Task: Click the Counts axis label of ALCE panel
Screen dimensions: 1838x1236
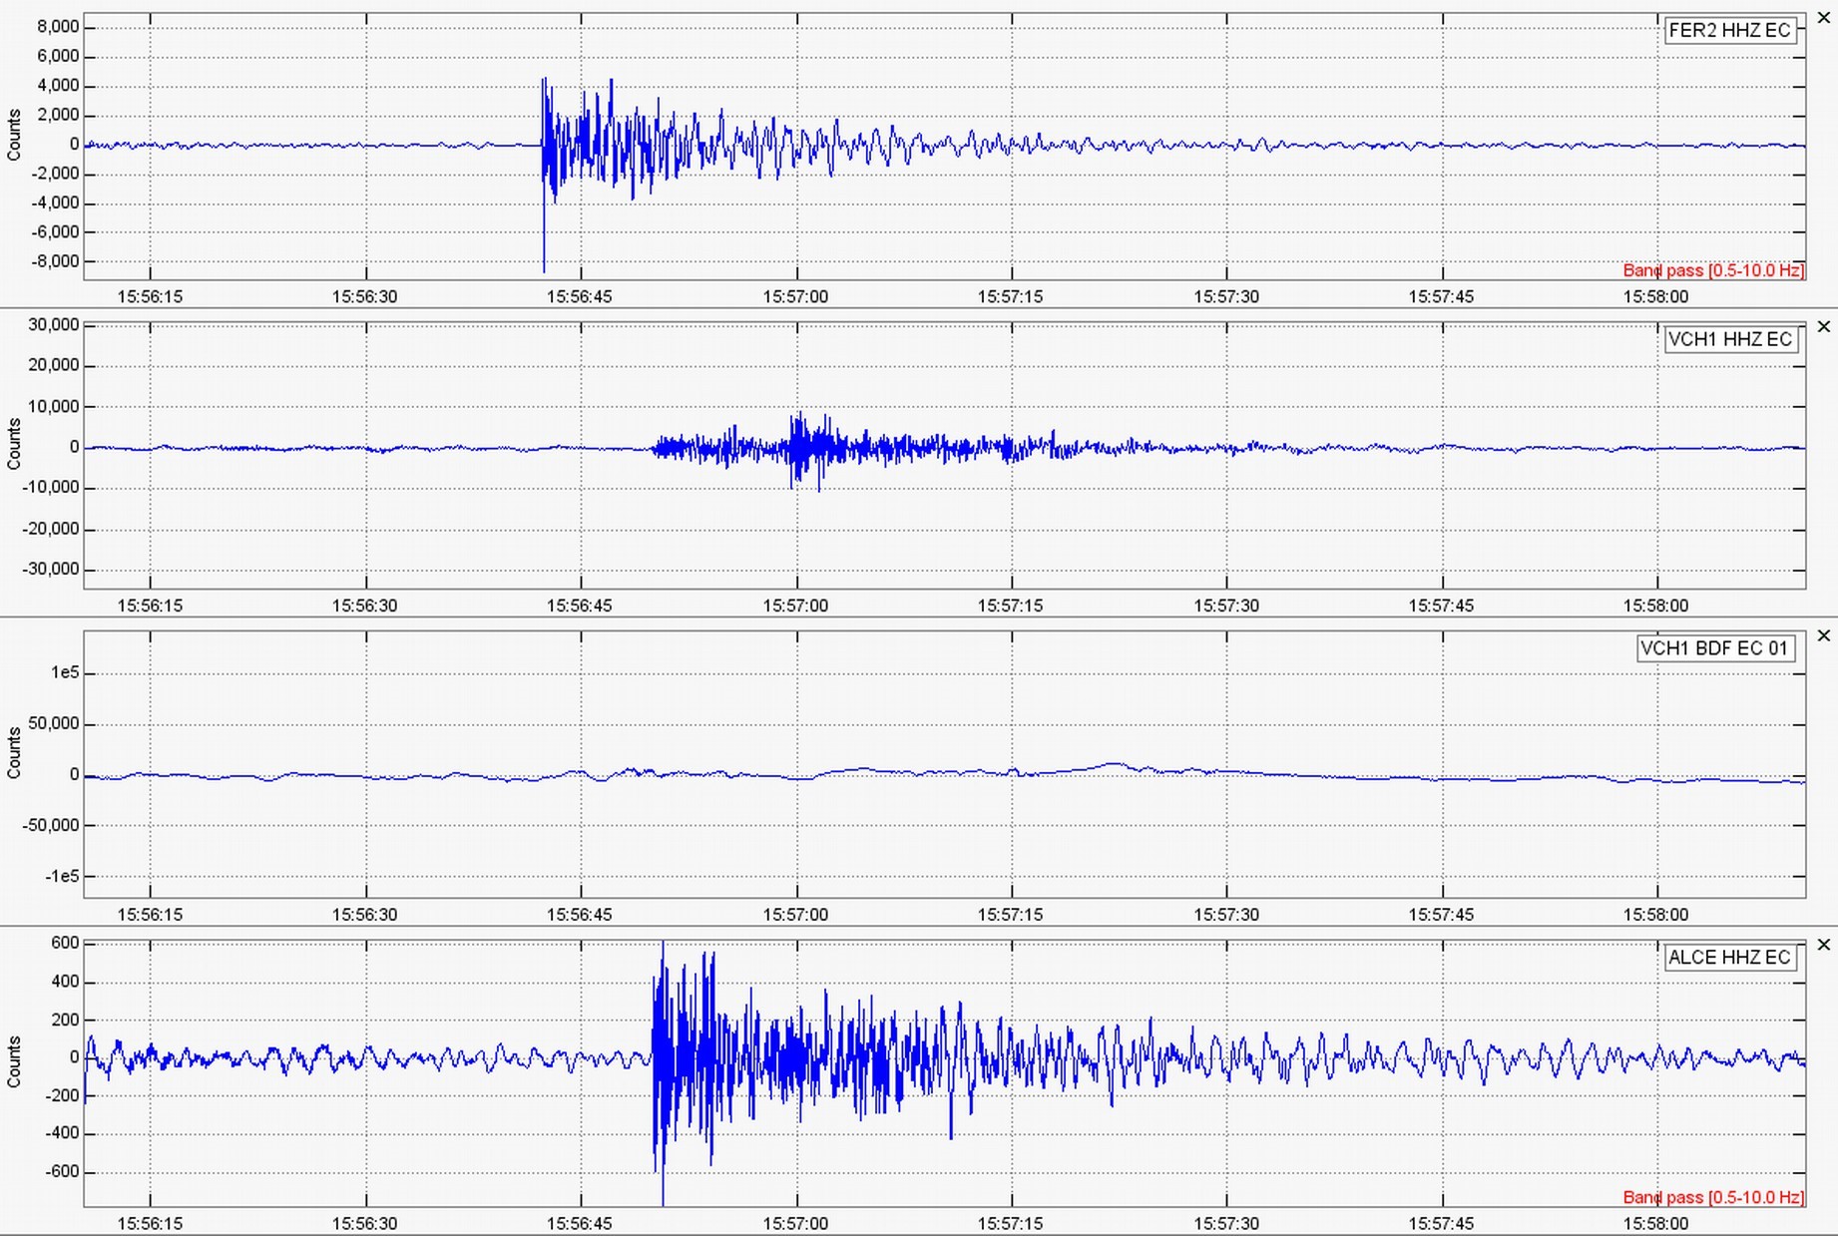Action: click(14, 1061)
